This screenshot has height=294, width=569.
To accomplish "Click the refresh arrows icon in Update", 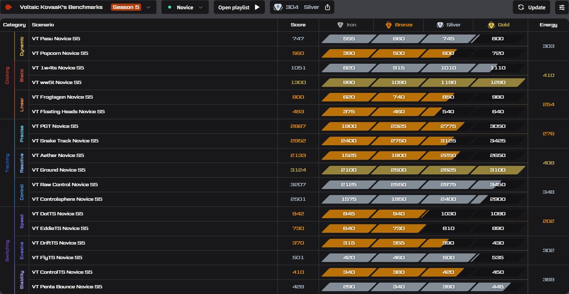I will tap(521, 7).
